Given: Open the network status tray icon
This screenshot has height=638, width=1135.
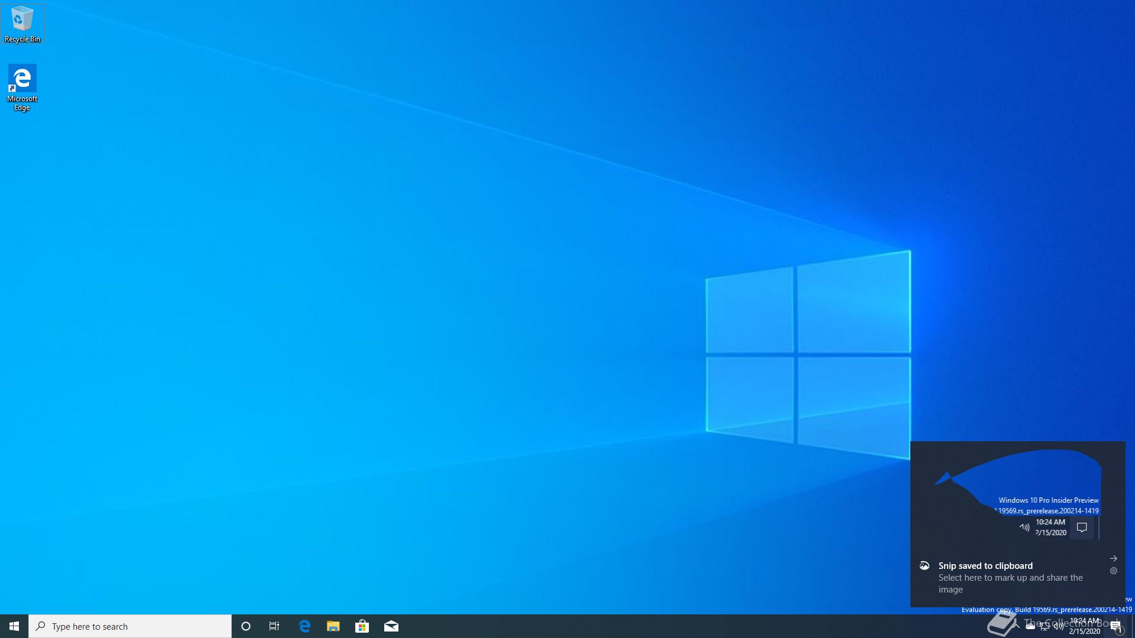Looking at the screenshot, I should [1045, 626].
